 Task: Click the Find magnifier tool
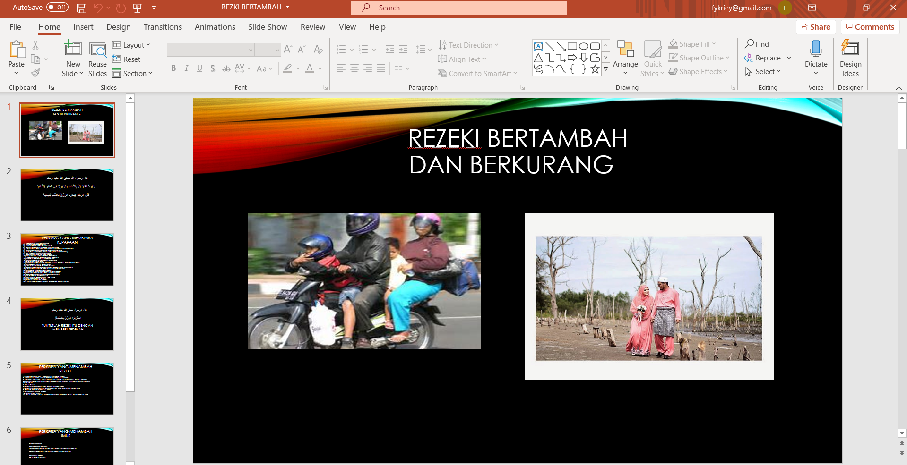(x=757, y=44)
